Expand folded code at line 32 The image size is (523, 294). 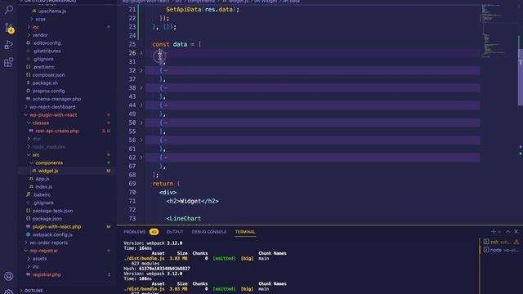141,70
